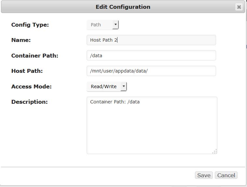Click the Description box resize grip icon
The image size is (247, 187).
[x=214, y=151]
